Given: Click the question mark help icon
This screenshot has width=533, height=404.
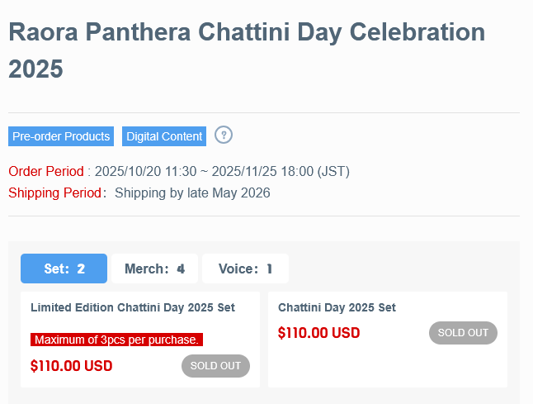Looking at the screenshot, I should coord(224,135).
